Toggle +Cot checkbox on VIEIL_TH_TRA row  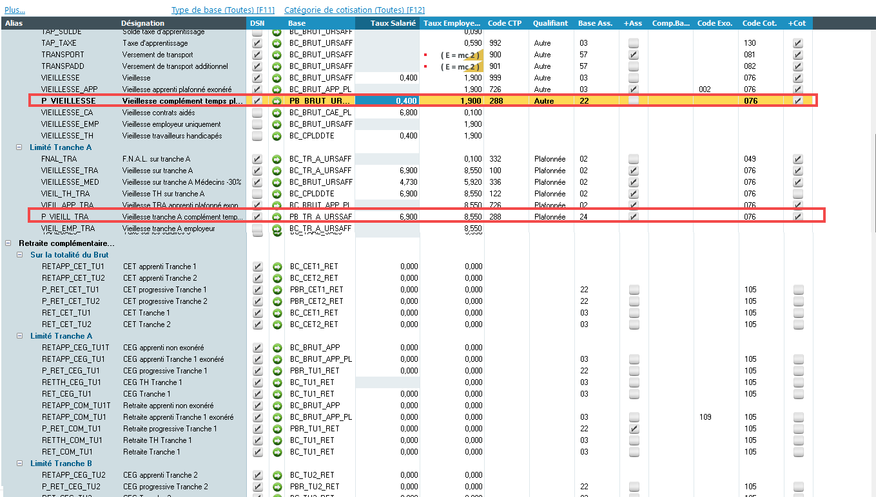[798, 194]
